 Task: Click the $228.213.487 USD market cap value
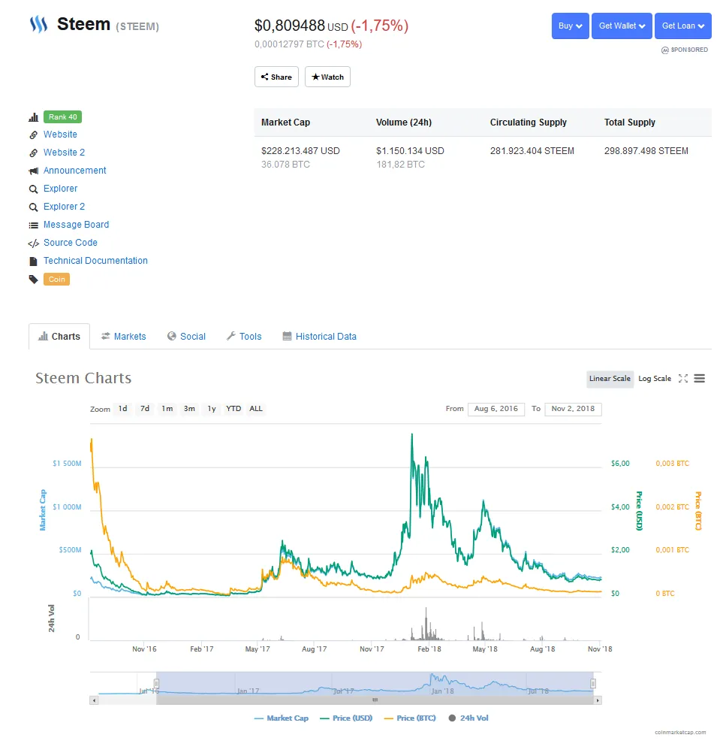click(x=300, y=151)
